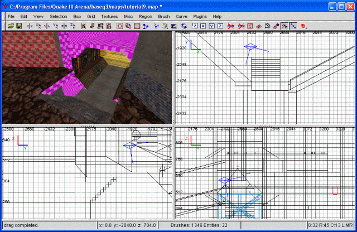
Task: Save the map with the floppy disk icon
Action: 19,26
